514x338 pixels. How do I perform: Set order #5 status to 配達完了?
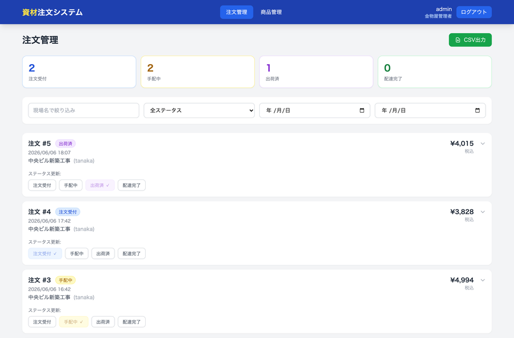pos(132,185)
